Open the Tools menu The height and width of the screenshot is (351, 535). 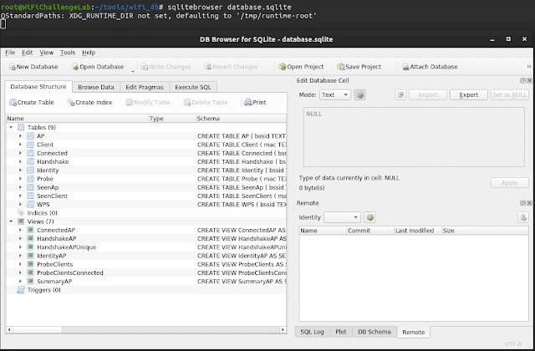pos(68,52)
